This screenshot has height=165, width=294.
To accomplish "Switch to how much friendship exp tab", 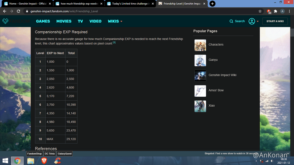I will (79, 4).
